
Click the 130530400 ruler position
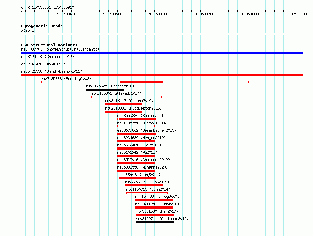pyautogui.click(x=67, y=14)
